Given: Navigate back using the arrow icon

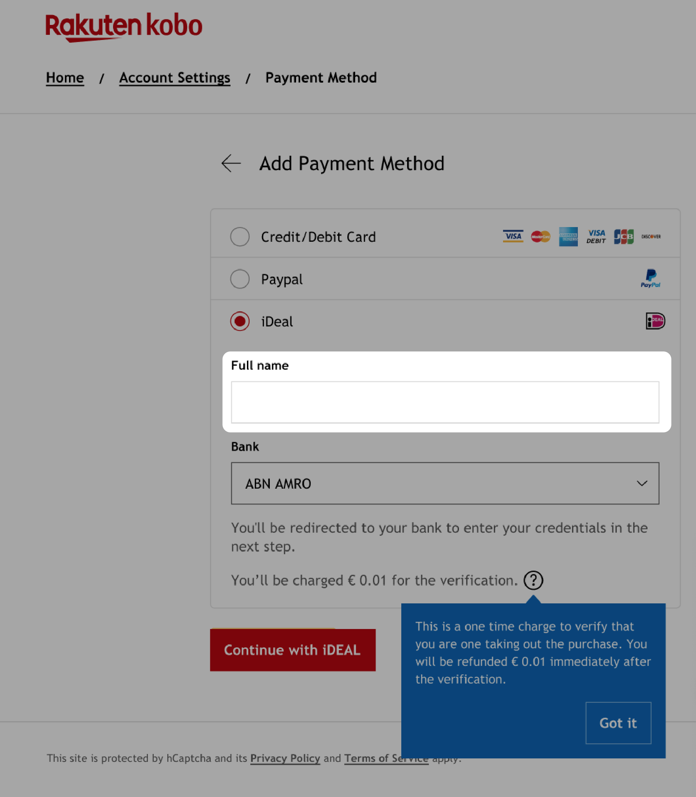Looking at the screenshot, I should point(231,163).
